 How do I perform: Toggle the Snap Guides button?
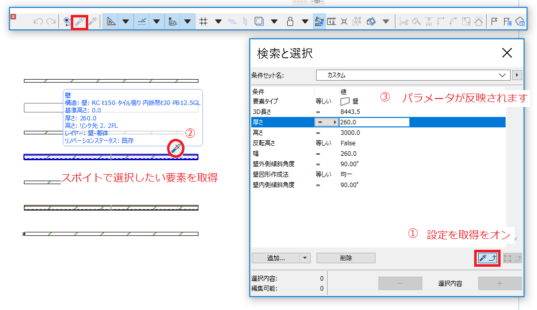click(142, 21)
